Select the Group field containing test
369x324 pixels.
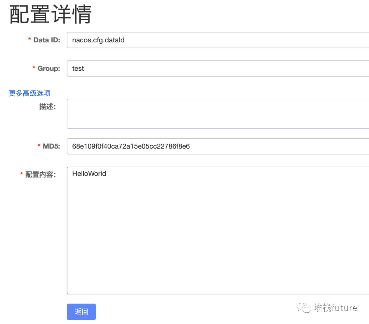point(205,68)
